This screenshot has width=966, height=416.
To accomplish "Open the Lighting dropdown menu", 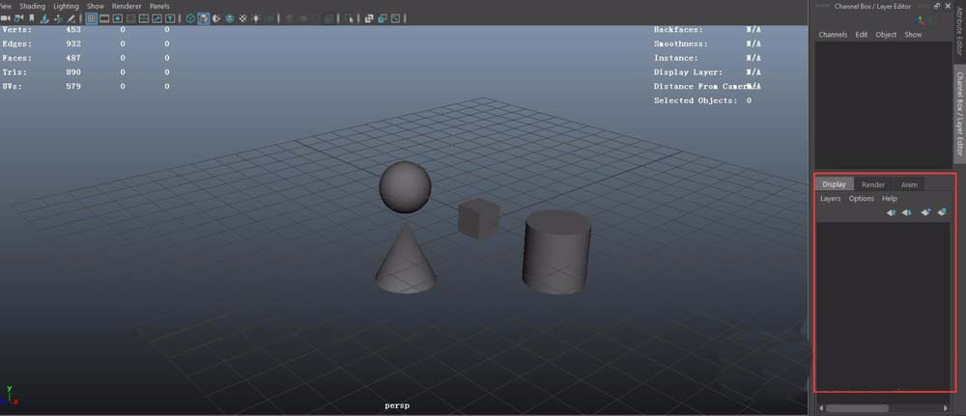I will pos(66,6).
